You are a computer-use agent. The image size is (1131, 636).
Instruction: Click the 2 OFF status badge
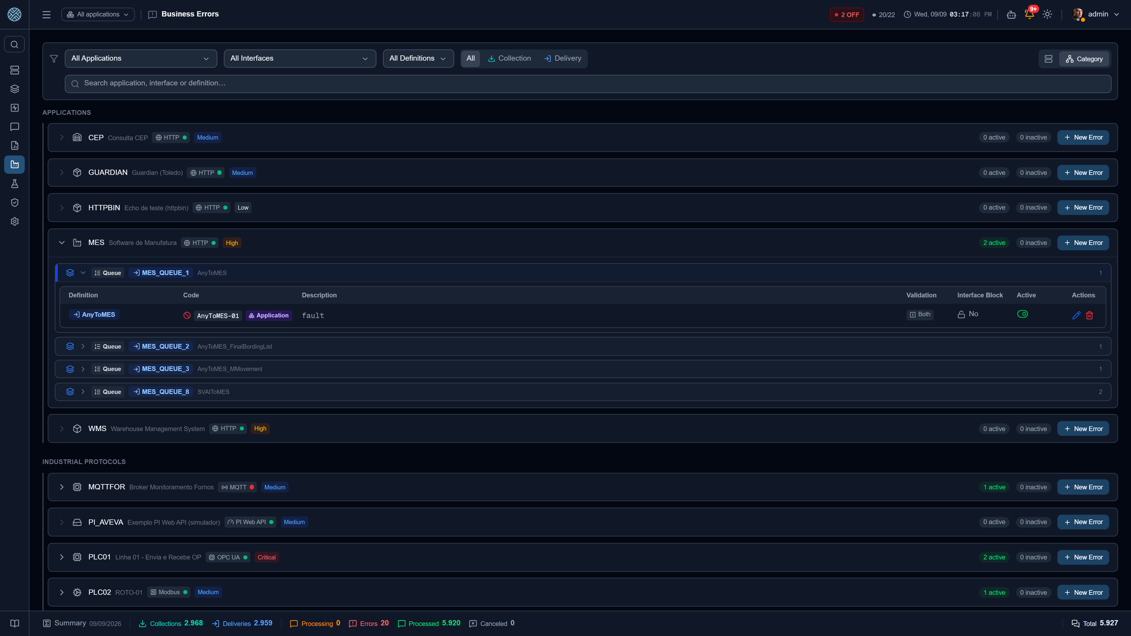pos(847,14)
